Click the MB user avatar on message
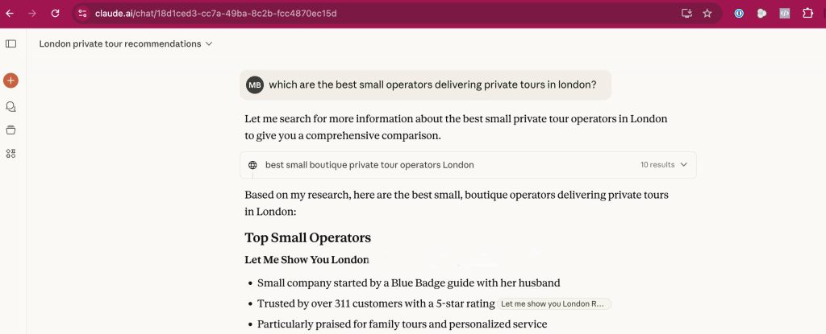The image size is (826, 334). click(x=255, y=85)
